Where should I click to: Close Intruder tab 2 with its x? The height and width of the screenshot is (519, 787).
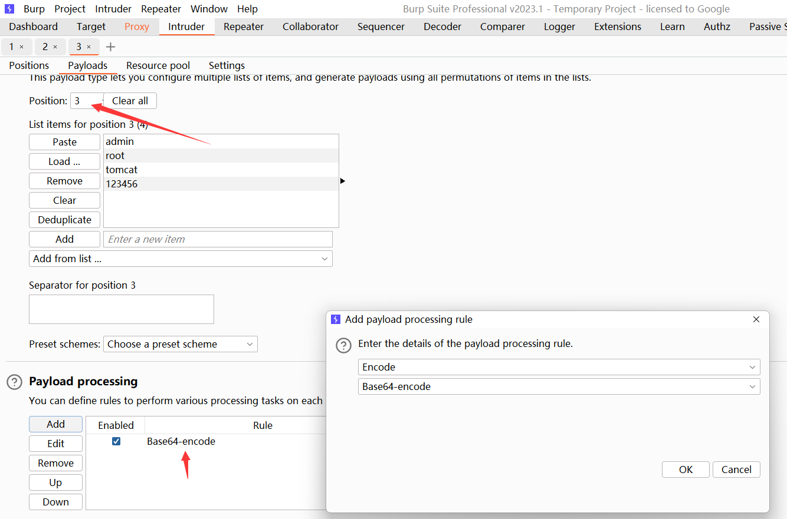pyautogui.click(x=55, y=47)
